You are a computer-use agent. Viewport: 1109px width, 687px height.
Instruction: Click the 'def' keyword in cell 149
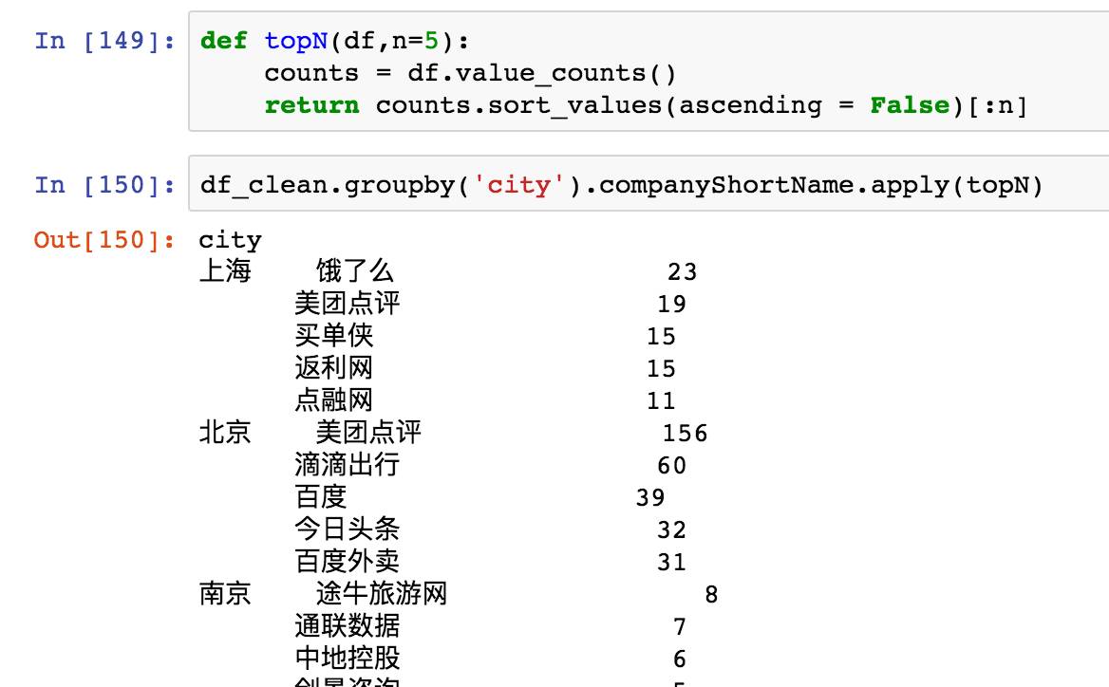pos(223,41)
